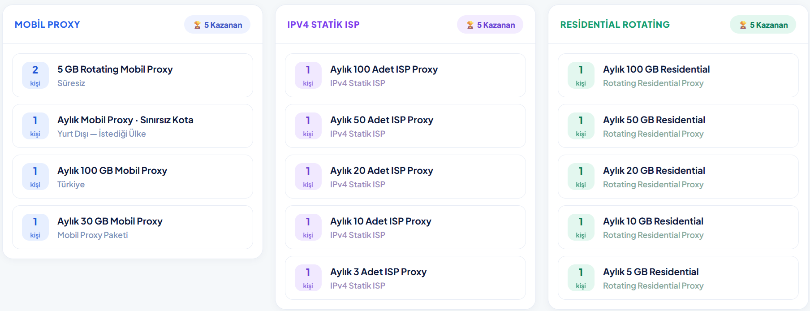Open the IPV4 STATİK ISP section heading
Viewport: 810px width, 311px height.
click(323, 25)
